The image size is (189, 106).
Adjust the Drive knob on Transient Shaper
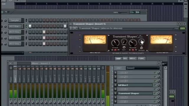tap(124, 41)
